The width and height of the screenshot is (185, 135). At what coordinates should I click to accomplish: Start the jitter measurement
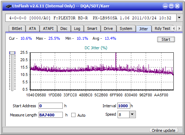166,39
